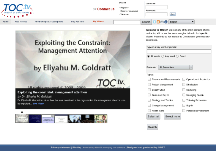
Task: Click the main video preview image
Action: (73, 59)
